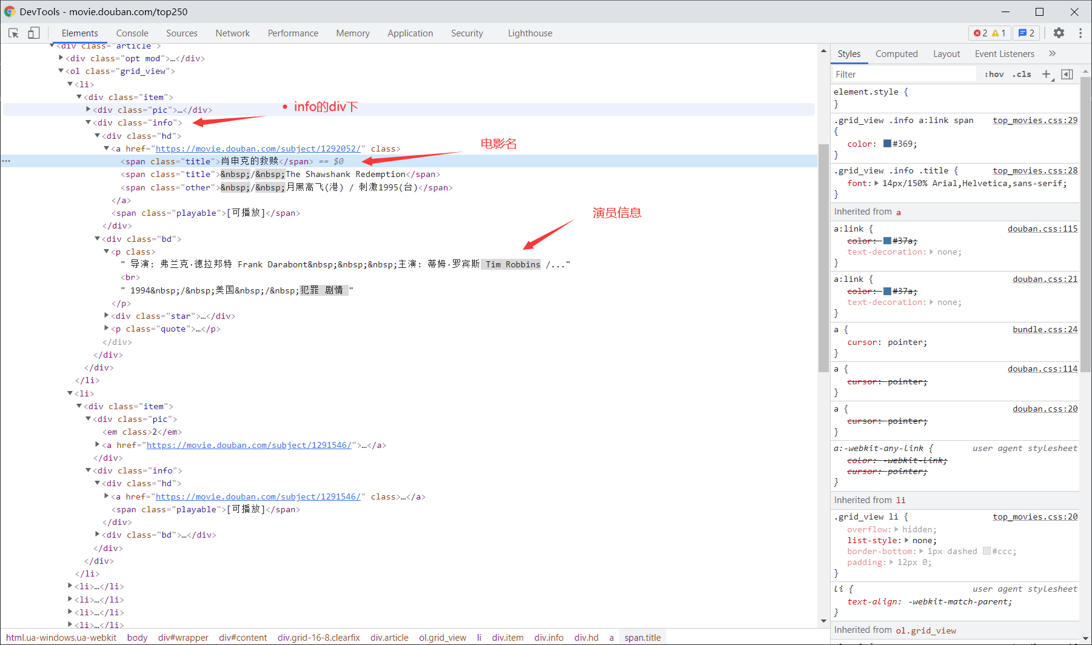The width and height of the screenshot is (1092, 645).
Task: Click the row actions ellipsis beside selected span
Action: coord(6,161)
